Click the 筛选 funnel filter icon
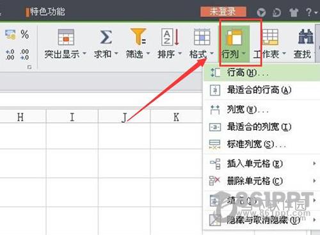 coord(138,37)
